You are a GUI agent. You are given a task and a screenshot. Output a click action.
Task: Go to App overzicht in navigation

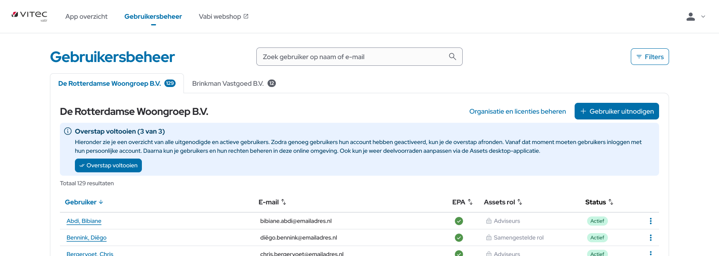(x=86, y=17)
